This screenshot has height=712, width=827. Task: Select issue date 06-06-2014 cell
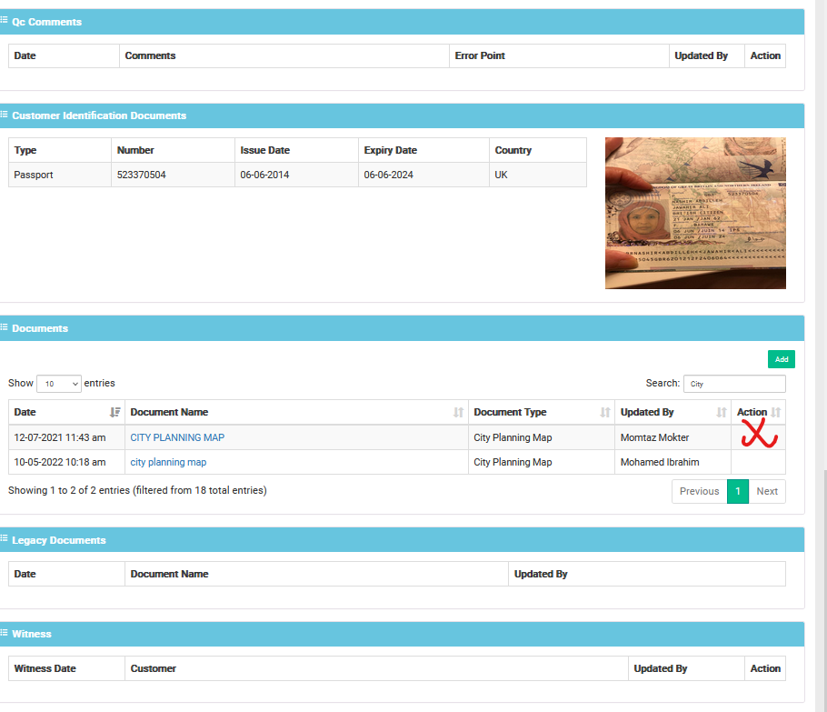pyautogui.click(x=296, y=175)
